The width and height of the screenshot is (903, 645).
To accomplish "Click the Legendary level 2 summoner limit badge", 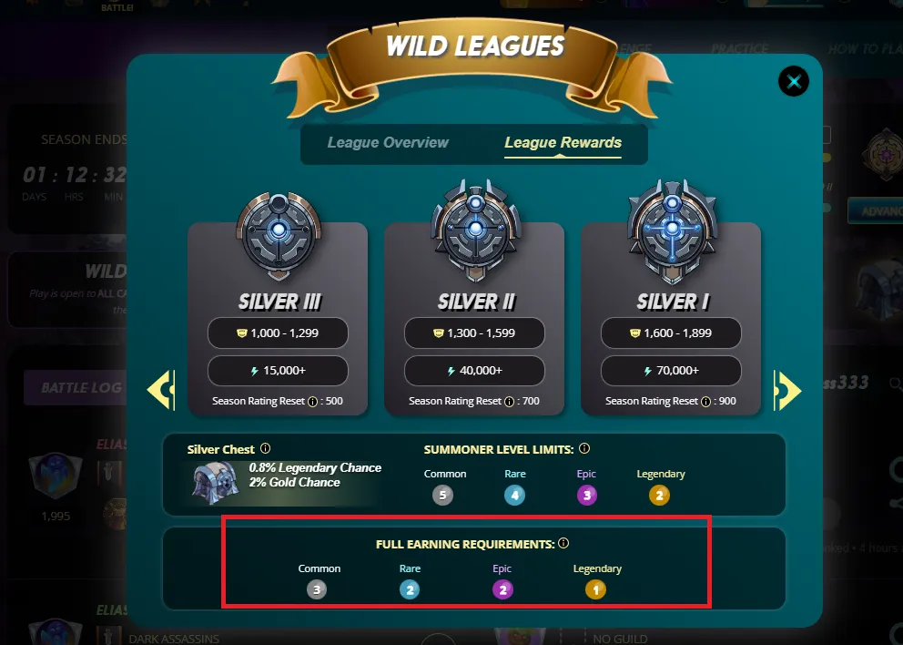I will (x=659, y=495).
